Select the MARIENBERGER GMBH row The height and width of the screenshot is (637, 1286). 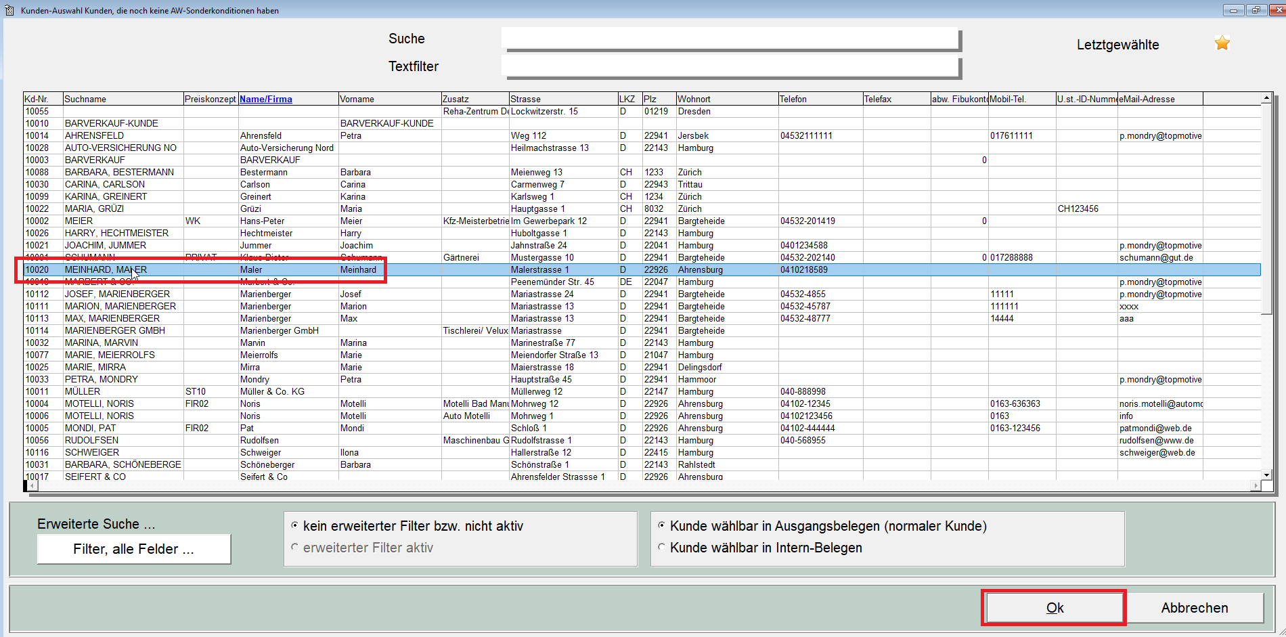pyautogui.click(x=642, y=330)
